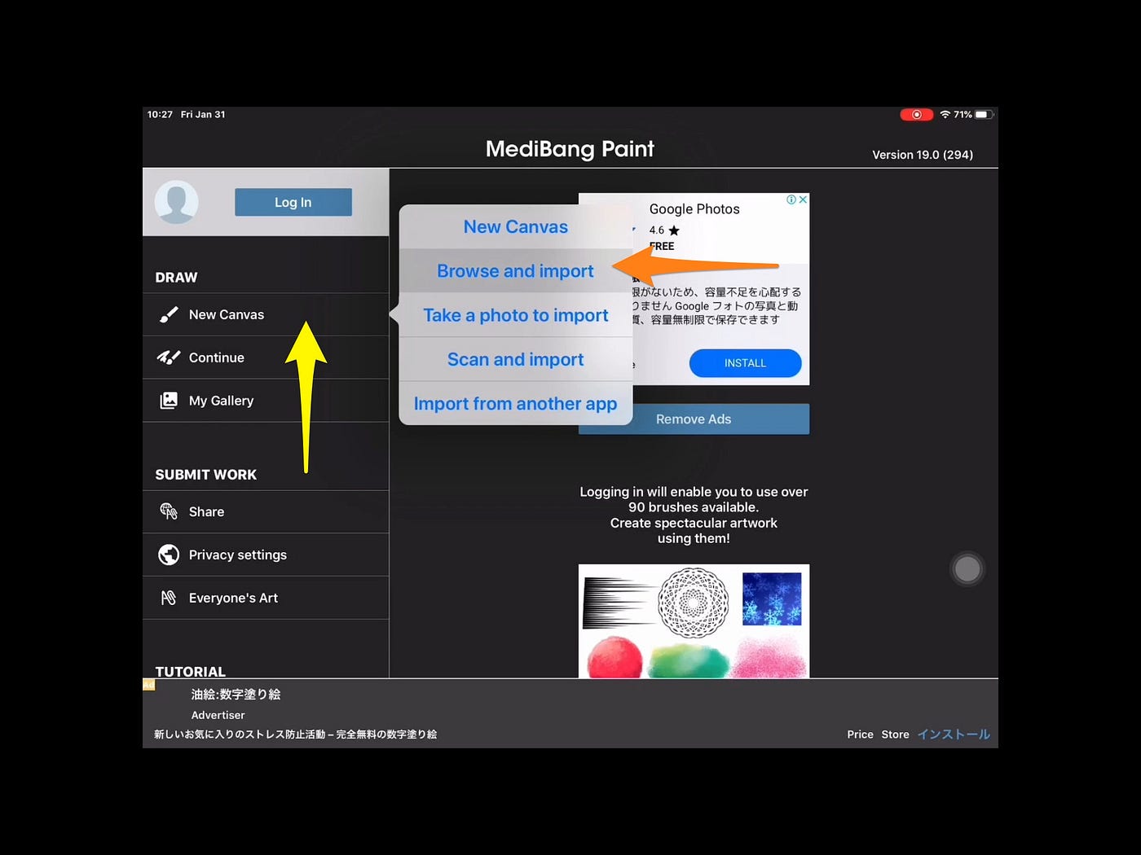Click the Share icon under Submit Work

(169, 511)
